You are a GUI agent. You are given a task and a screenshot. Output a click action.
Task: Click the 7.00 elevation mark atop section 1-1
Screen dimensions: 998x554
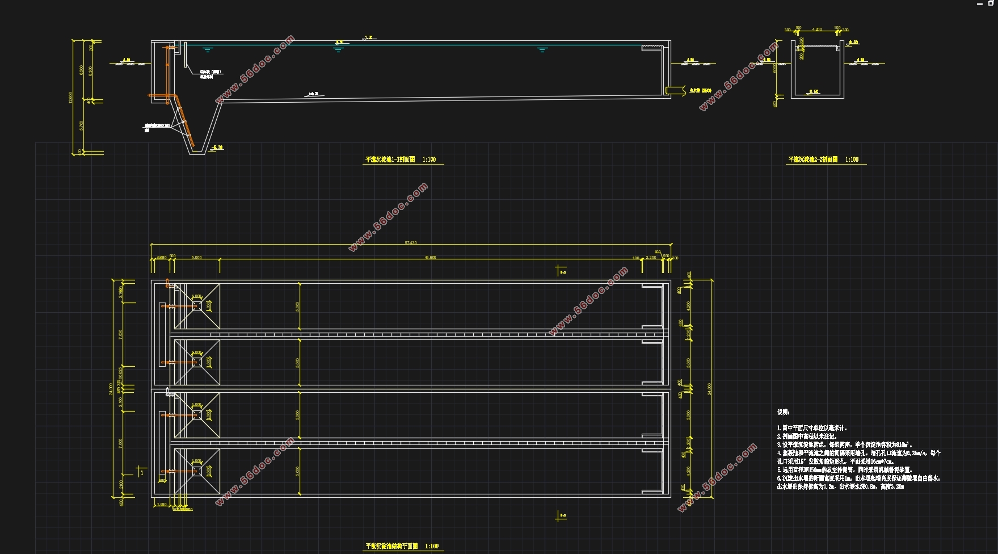pos(369,37)
